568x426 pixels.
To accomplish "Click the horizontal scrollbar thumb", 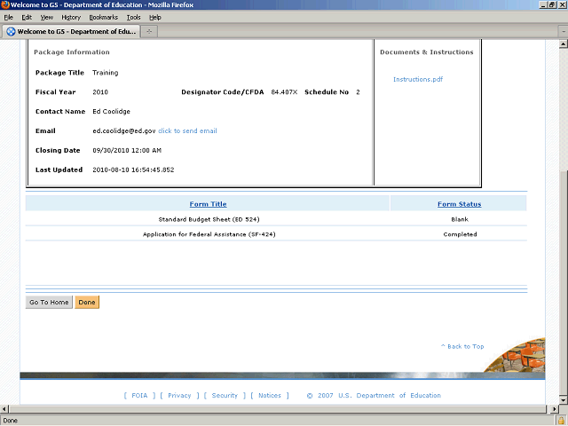I will point(278,408).
